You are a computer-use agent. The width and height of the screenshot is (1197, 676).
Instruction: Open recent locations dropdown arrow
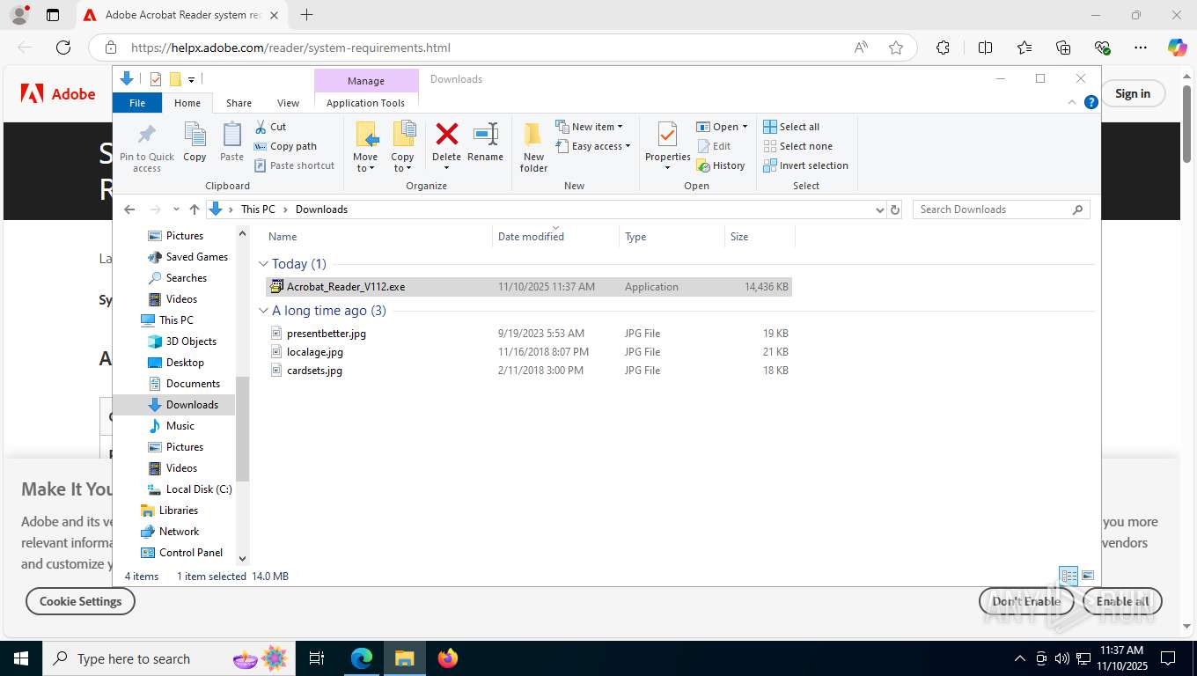[176, 209]
